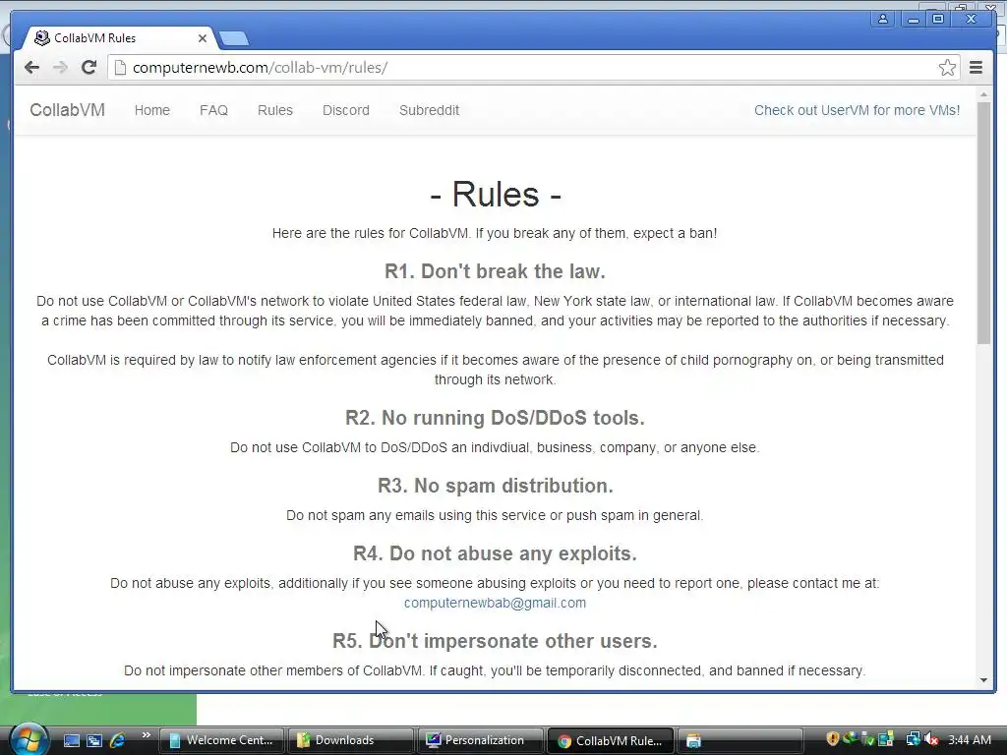Viewport: 1007px width, 755px height.
Task: Click the CollabVM brand logo link
Action: click(68, 110)
